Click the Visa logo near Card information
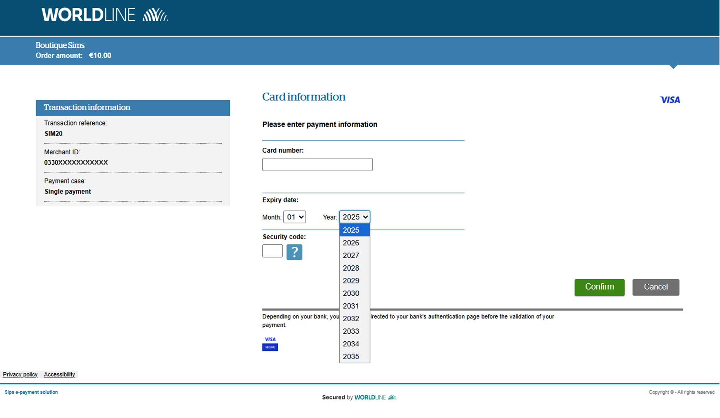The width and height of the screenshot is (720, 418). click(x=670, y=100)
